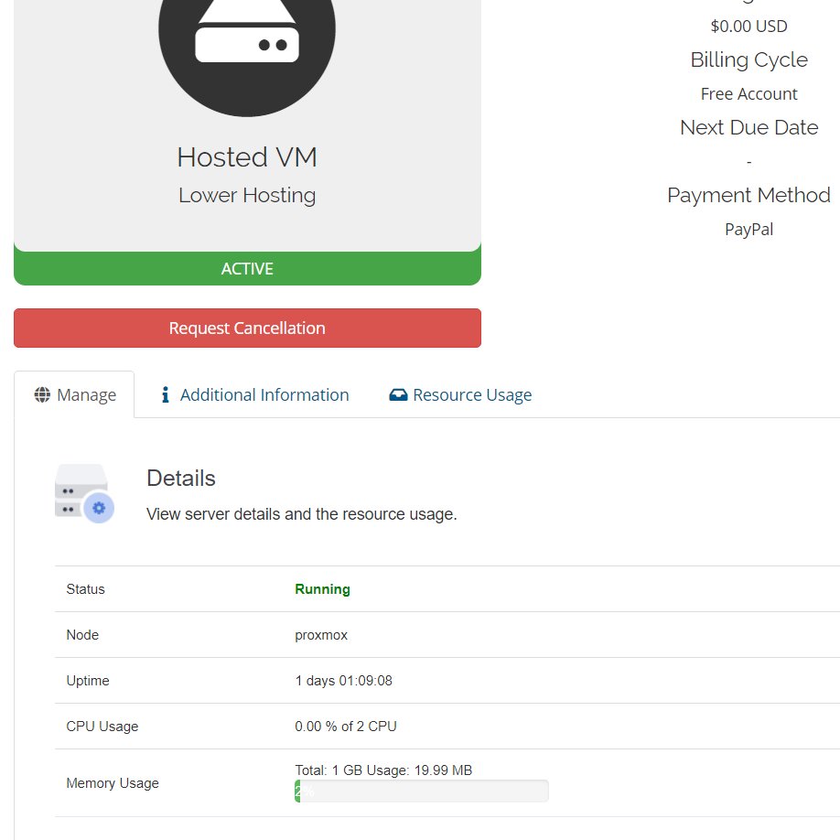Image resolution: width=840 pixels, height=840 pixels.
Task: Click the server gear Details icon
Action: 84,494
